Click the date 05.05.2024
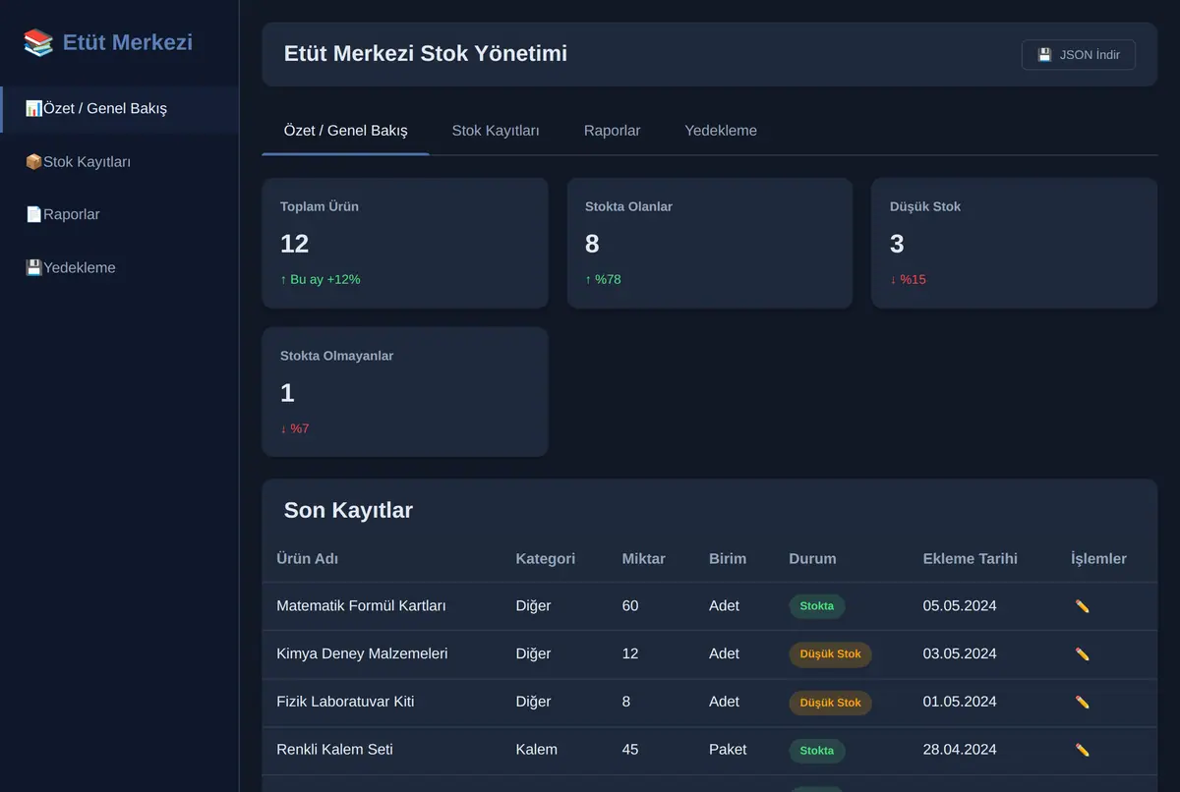Viewport: 1180px width, 792px height. pos(960,605)
